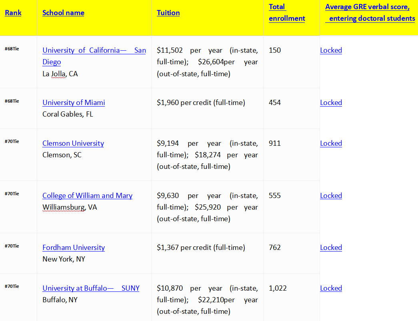Screen dimensions: 418x321
Task: Open the College of William and Mary link
Action: point(88,196)
